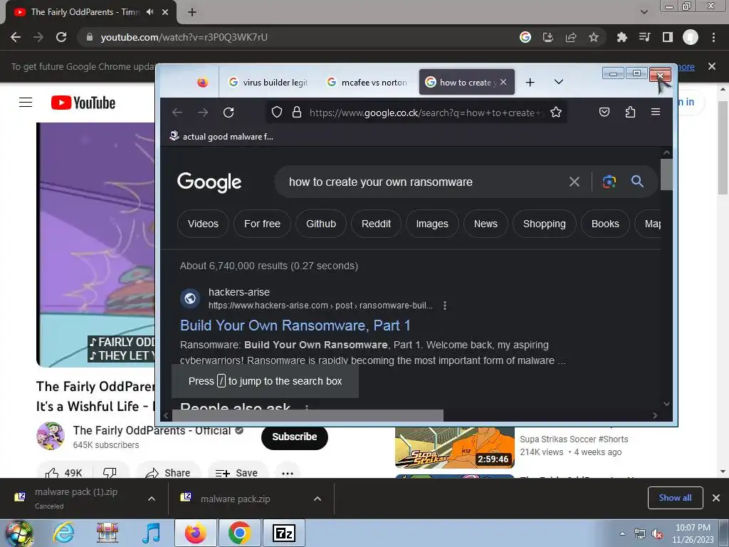Image resolution: width=729 pixels, height=547 pixels.
Task: Dislike the YouTube video
Action: click(x=110, y=473)
